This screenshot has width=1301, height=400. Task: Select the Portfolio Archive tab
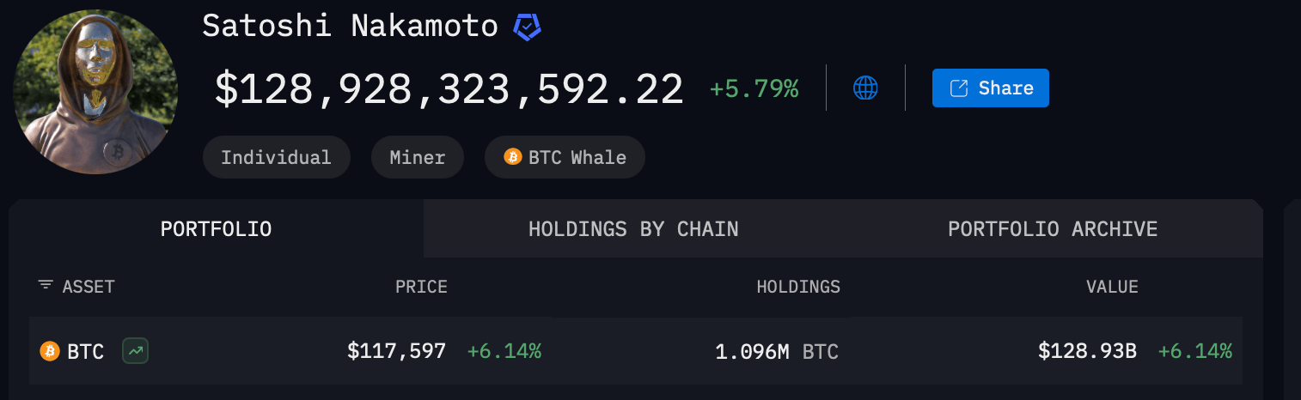(x=1053, y=229)
